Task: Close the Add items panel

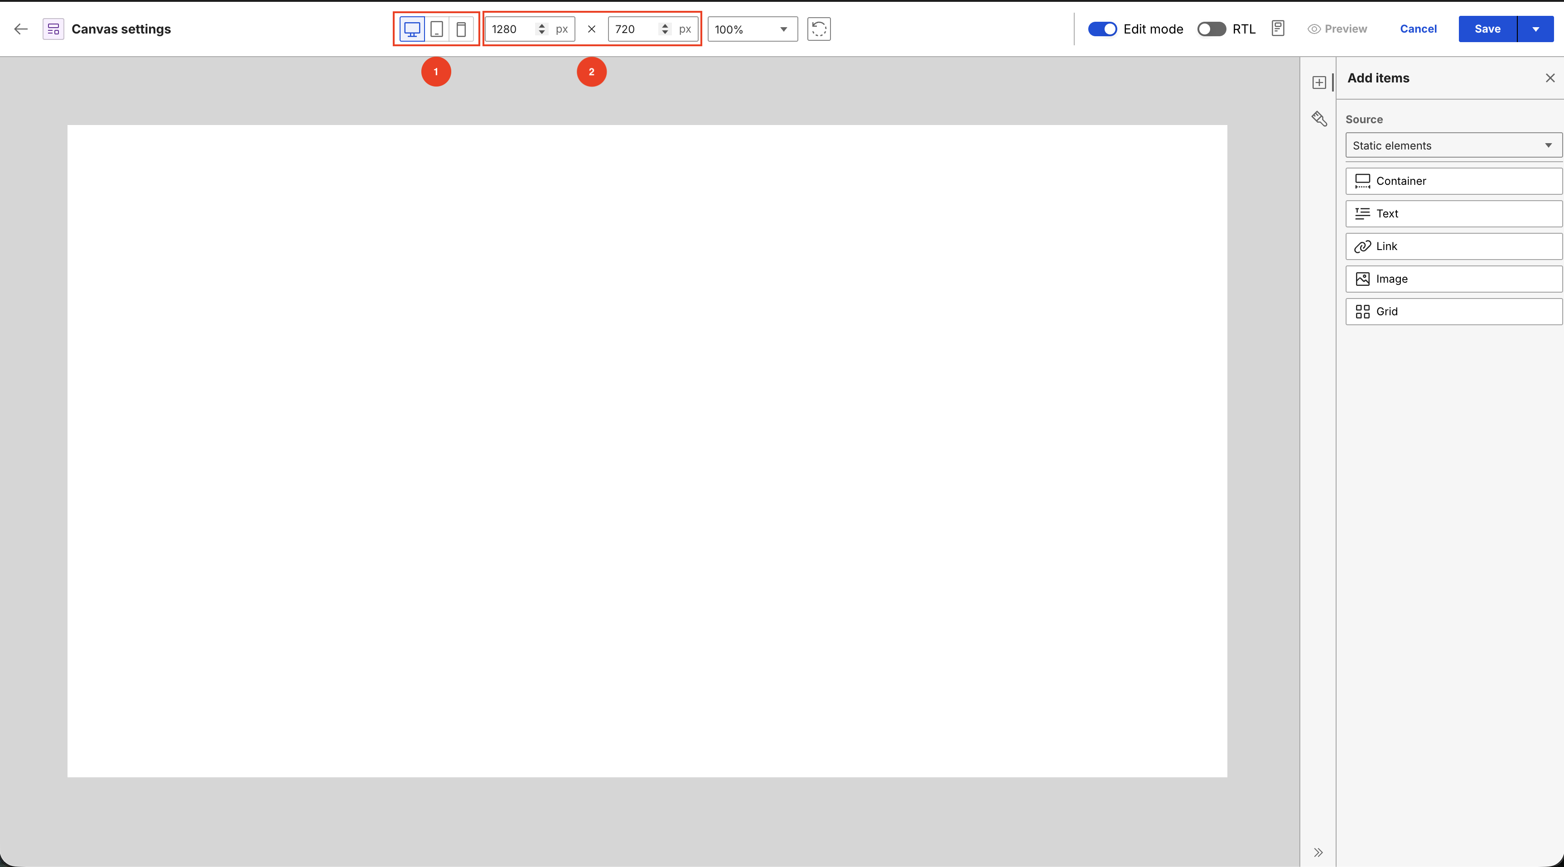Action: pos(1550,78)
